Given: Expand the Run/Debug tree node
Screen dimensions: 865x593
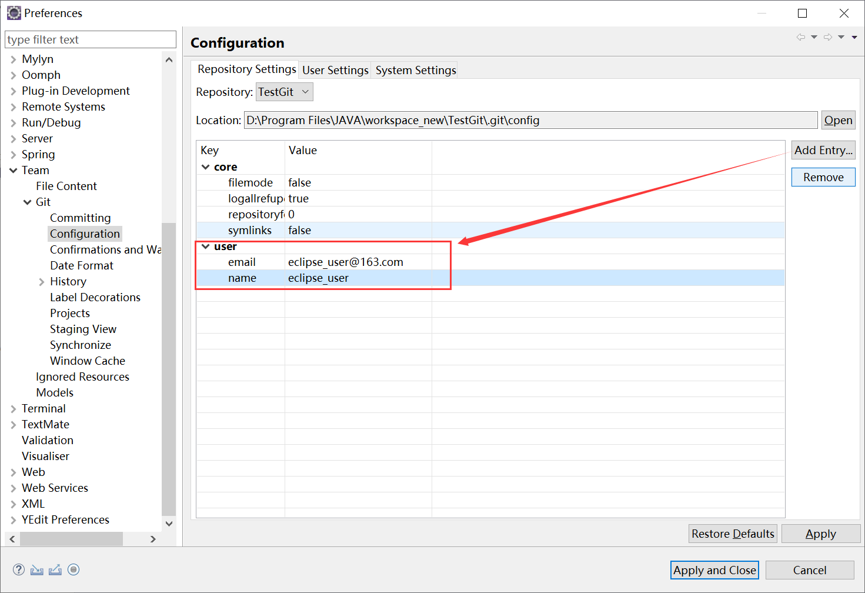Looking at the screenshot, I should (14, 122).
